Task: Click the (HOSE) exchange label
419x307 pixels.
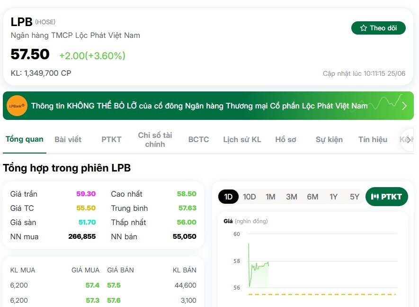Action: point(45,22)
